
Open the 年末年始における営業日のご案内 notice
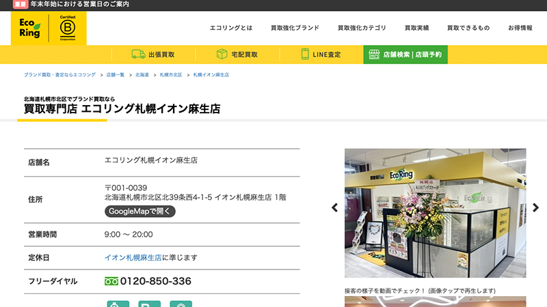(79, 5)
